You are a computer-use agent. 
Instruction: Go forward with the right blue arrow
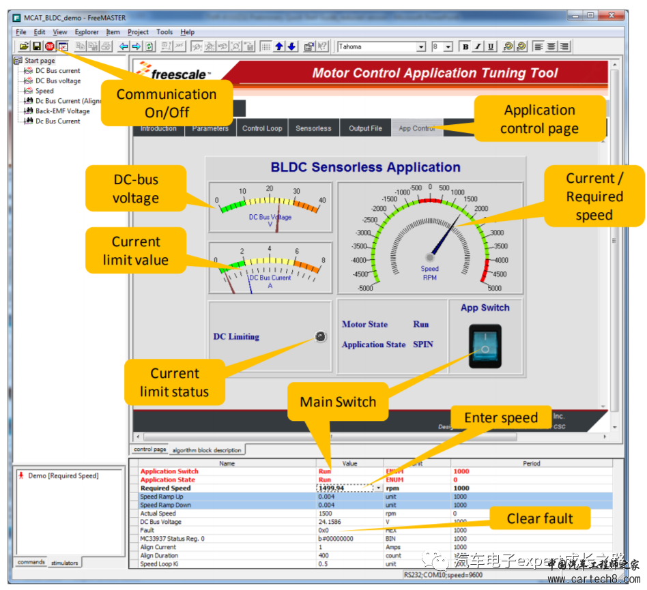click(x=136, y=46)
